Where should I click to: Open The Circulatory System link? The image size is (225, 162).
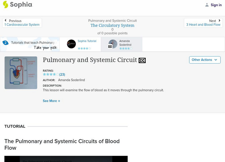pyautogui.click(x=112, y=25)
